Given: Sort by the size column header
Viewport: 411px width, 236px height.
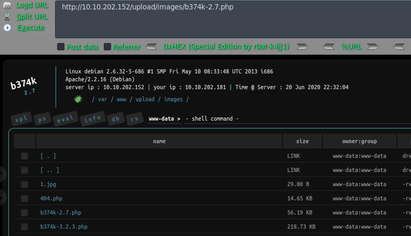Looking at the screenshot, I should pyautogui.click(x=302, y=141).
